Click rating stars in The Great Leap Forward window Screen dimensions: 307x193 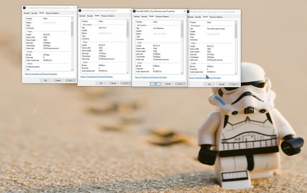pos(214,35)
